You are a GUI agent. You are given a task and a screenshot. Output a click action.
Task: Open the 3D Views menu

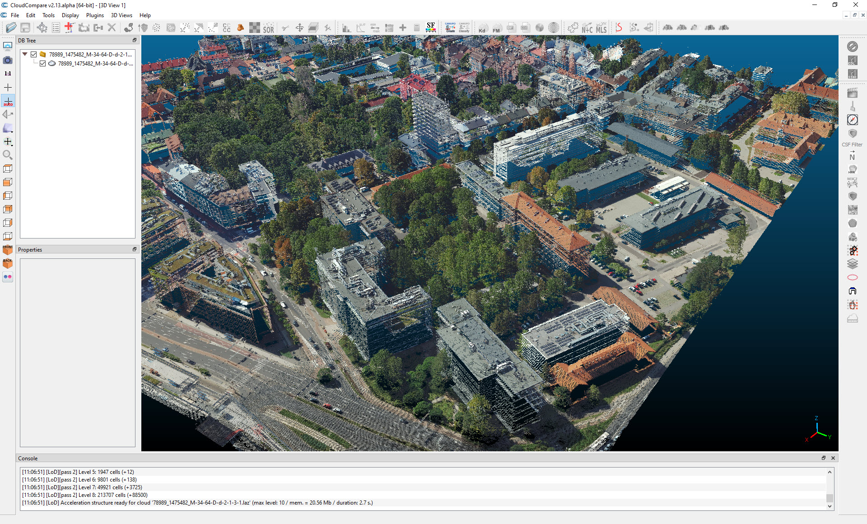[121, 15]
